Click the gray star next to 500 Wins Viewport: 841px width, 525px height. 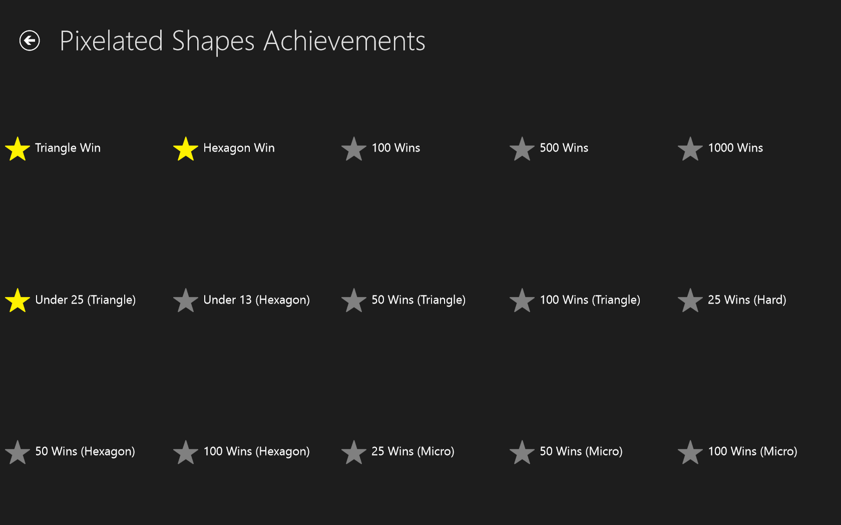[x=522, y=149]
